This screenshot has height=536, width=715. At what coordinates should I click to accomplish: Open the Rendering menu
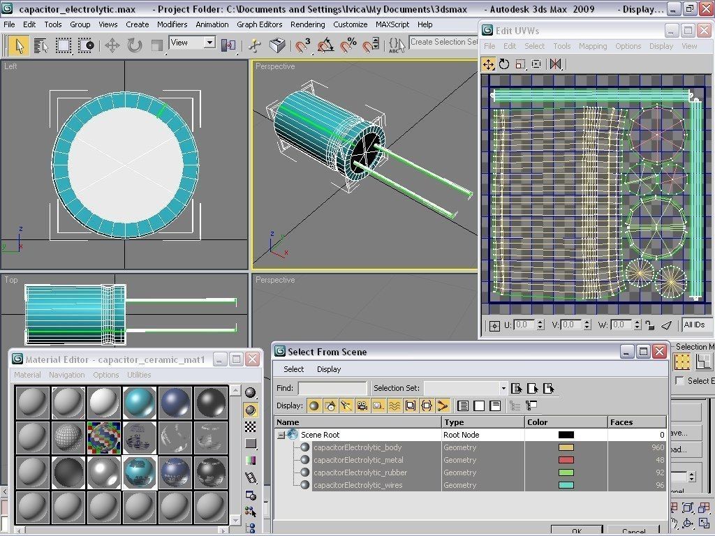click(307, 24)
